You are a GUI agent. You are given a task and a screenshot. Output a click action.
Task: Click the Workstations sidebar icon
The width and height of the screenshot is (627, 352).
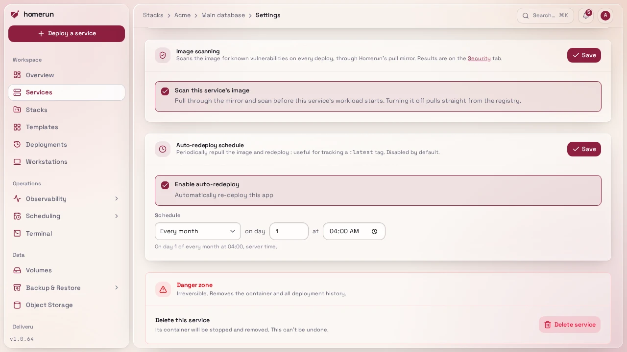17,162
